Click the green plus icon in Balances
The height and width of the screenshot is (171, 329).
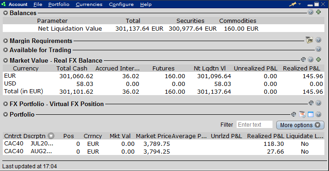tap(318, 12)
